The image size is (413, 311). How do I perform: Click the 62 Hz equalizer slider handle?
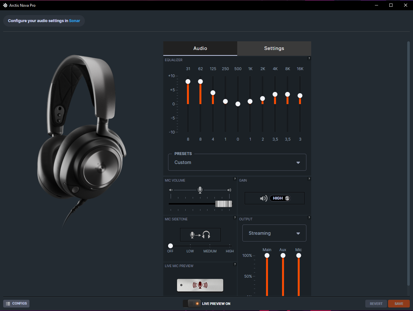tap(200, 81)
